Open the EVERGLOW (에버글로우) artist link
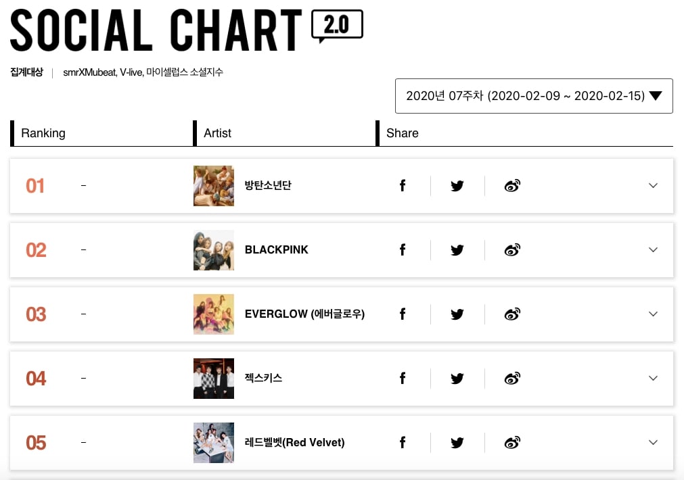The image size is (684, 480). (x=304, y=314)
